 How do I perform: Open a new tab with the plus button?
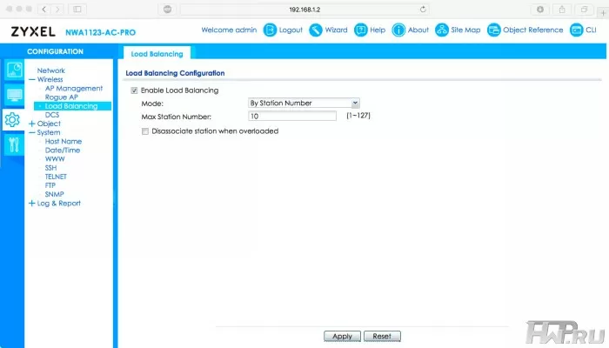[x=604, y=13]
